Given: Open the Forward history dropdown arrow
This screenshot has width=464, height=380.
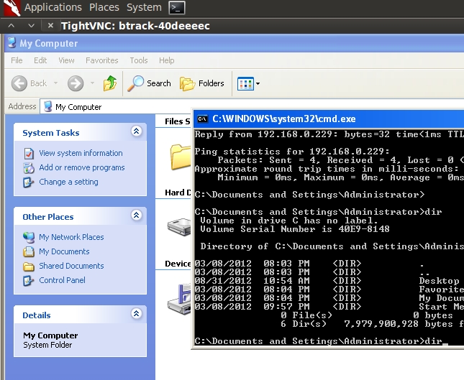Looking at the screenshot, I should pyautogui.click(x=92, y=83).
